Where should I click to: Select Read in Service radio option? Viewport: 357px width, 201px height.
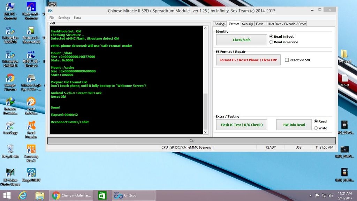pyautogui.click(x=271, y=42)
